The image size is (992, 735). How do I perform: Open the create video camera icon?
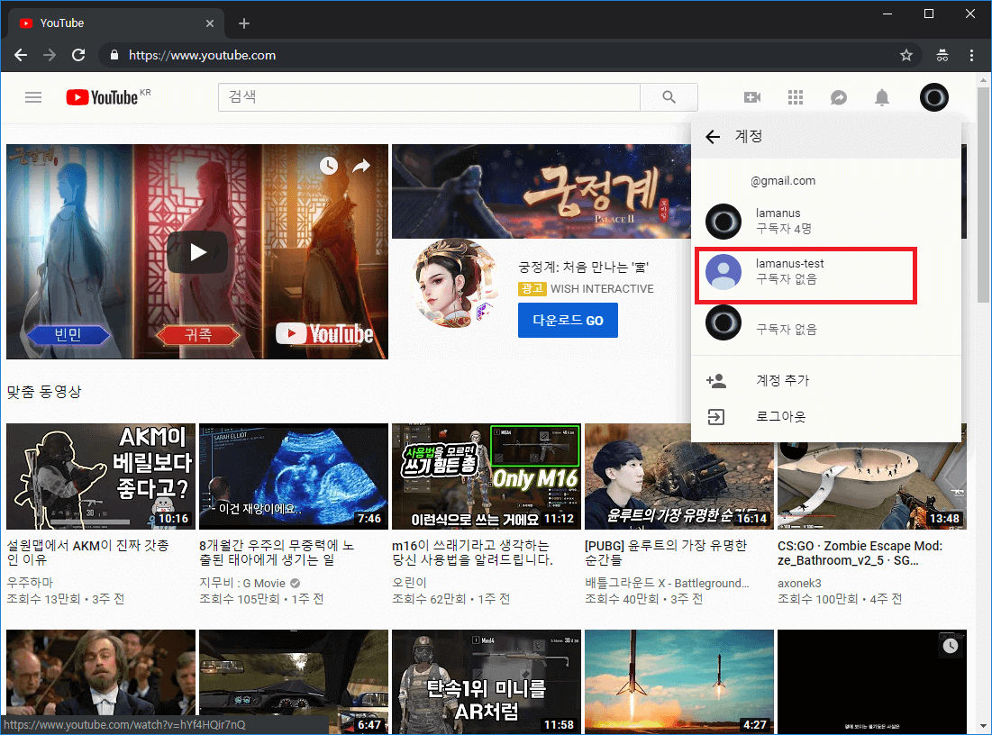pos(751,97)
